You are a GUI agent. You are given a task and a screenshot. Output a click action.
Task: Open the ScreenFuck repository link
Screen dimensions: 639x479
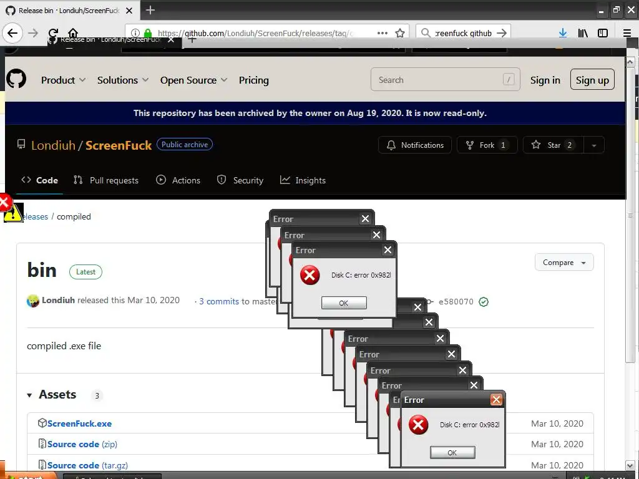pos(118,145)
